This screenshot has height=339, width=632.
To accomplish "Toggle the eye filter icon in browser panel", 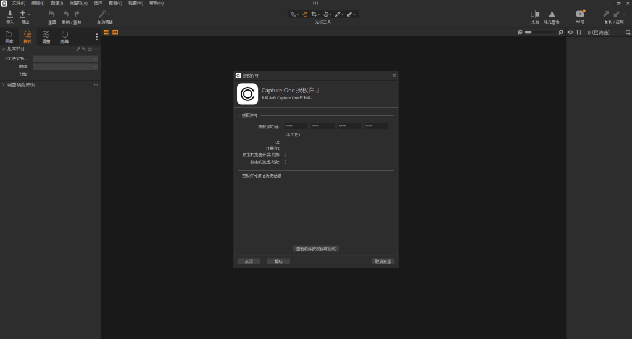I will (570, 32).
